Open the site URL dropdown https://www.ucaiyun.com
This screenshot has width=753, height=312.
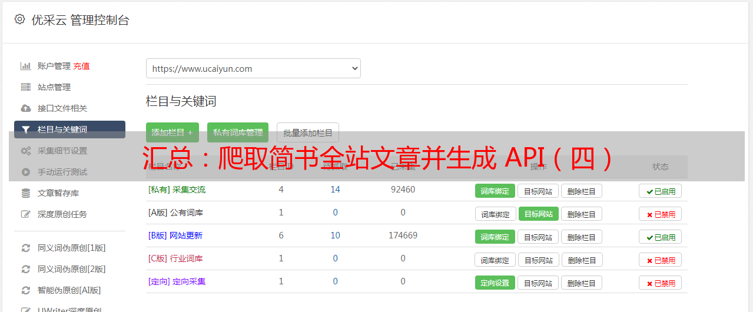tap(253, 68)
